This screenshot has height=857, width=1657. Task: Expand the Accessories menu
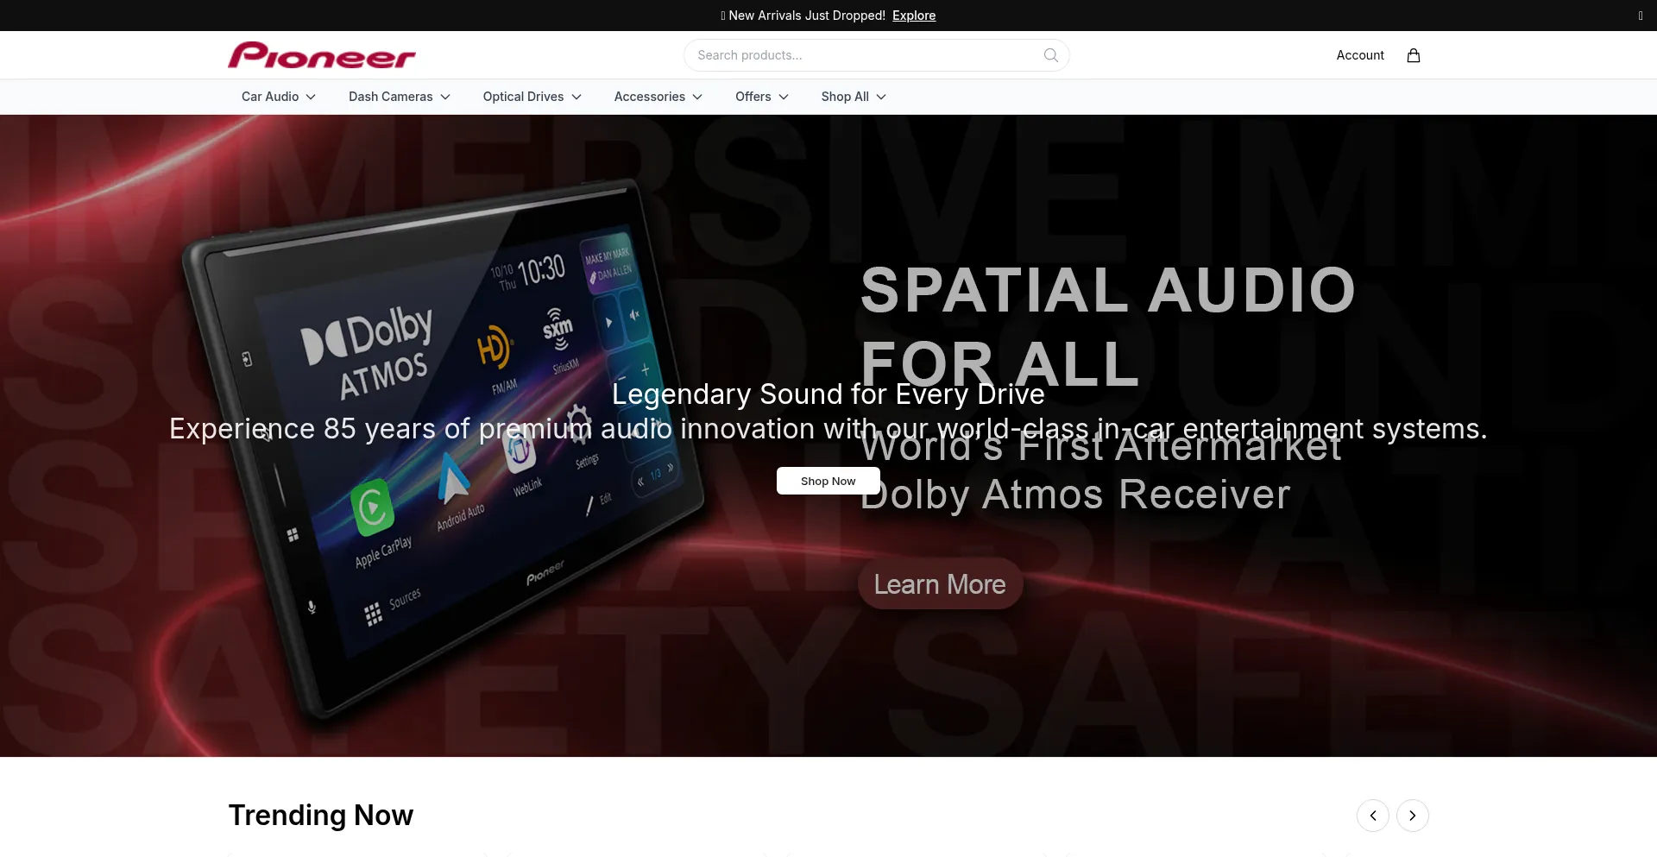[x=658, y=97]
